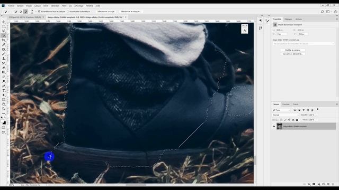
Task: Select the Spot Healing Brush tool
Action: point(4,49)
